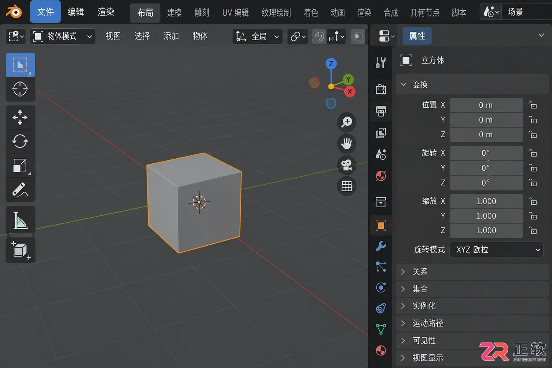
Task: Select the Rotate tool
Action: coord(20,141)
